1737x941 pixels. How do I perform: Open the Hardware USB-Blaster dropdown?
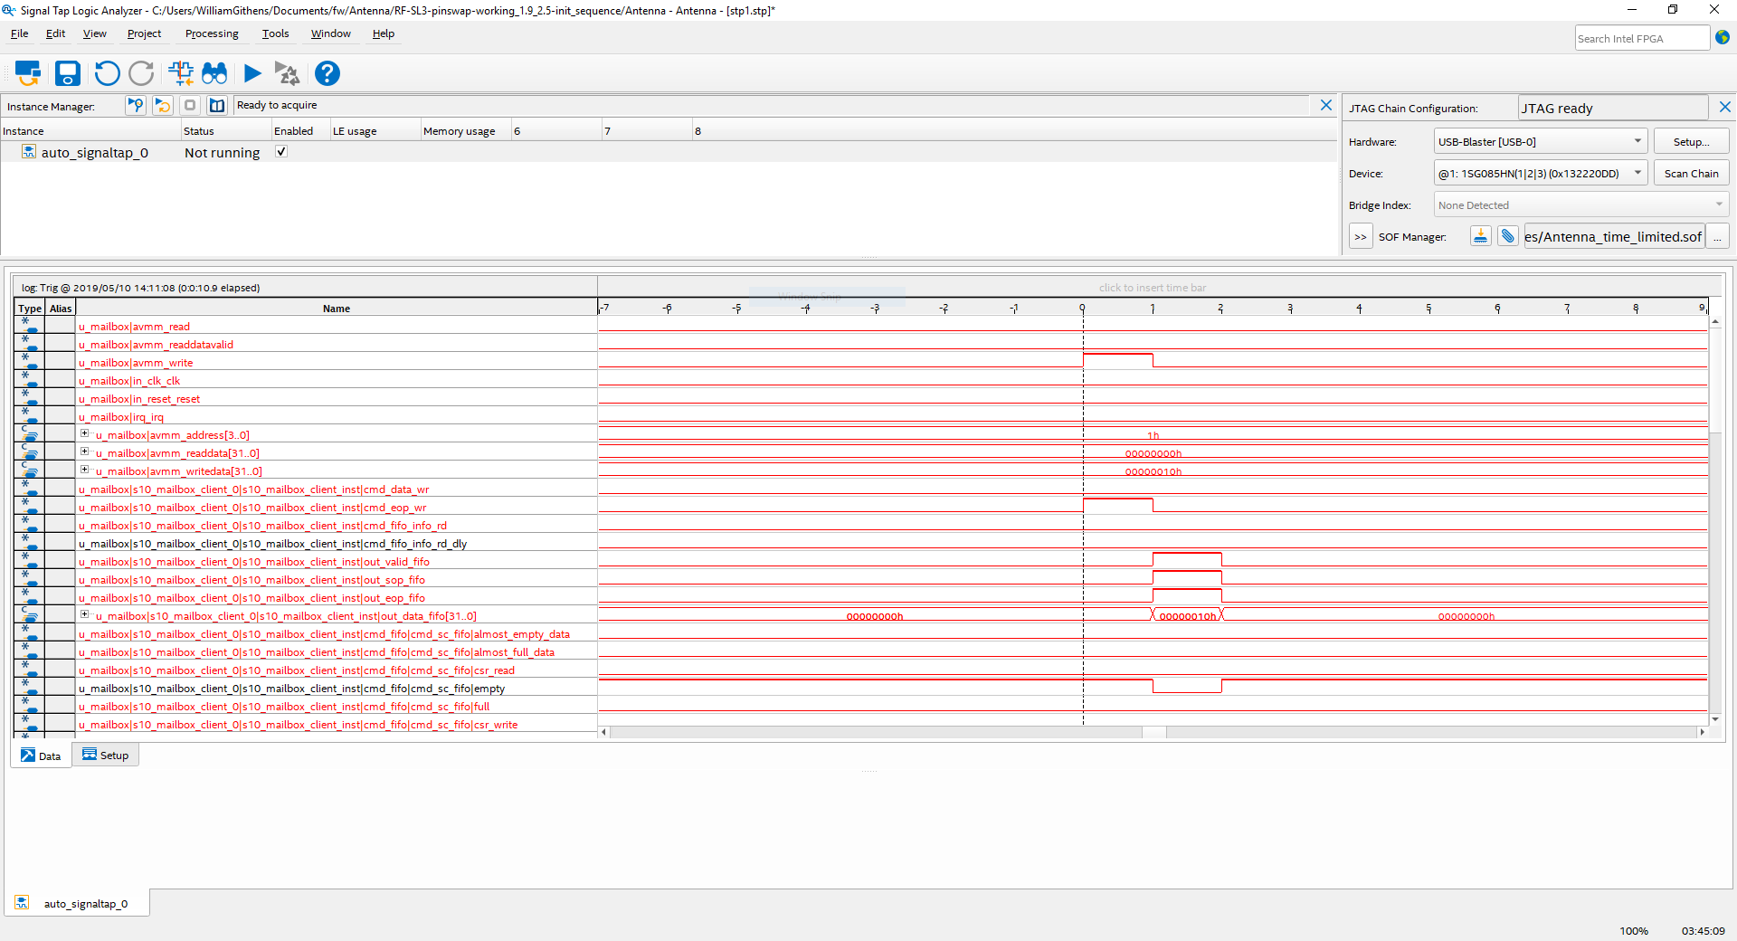pyautogui.click(x=1541, y=141)
